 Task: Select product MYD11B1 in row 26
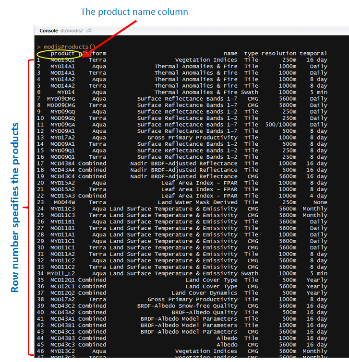[x=62, y=222]
